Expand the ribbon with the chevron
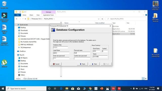 (144, 15)
